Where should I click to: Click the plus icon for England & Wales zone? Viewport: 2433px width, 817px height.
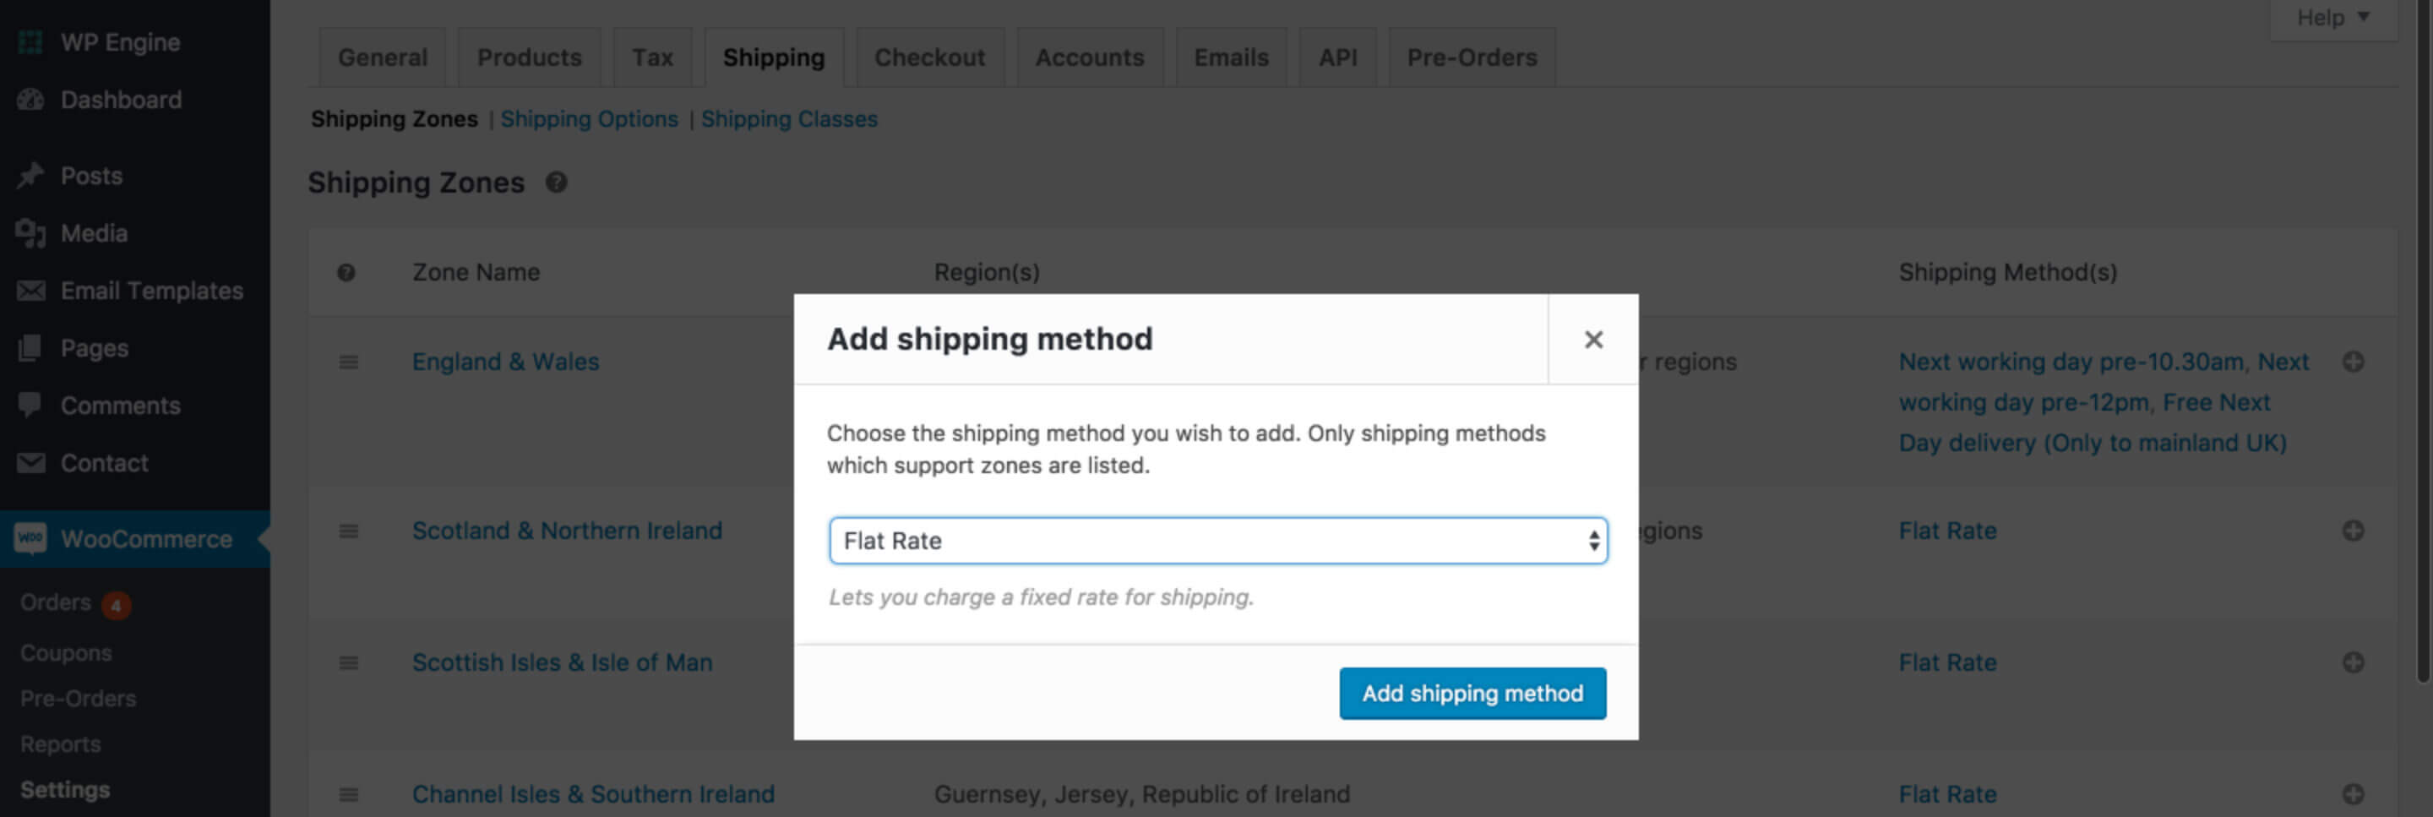[x=2353, y=362]
